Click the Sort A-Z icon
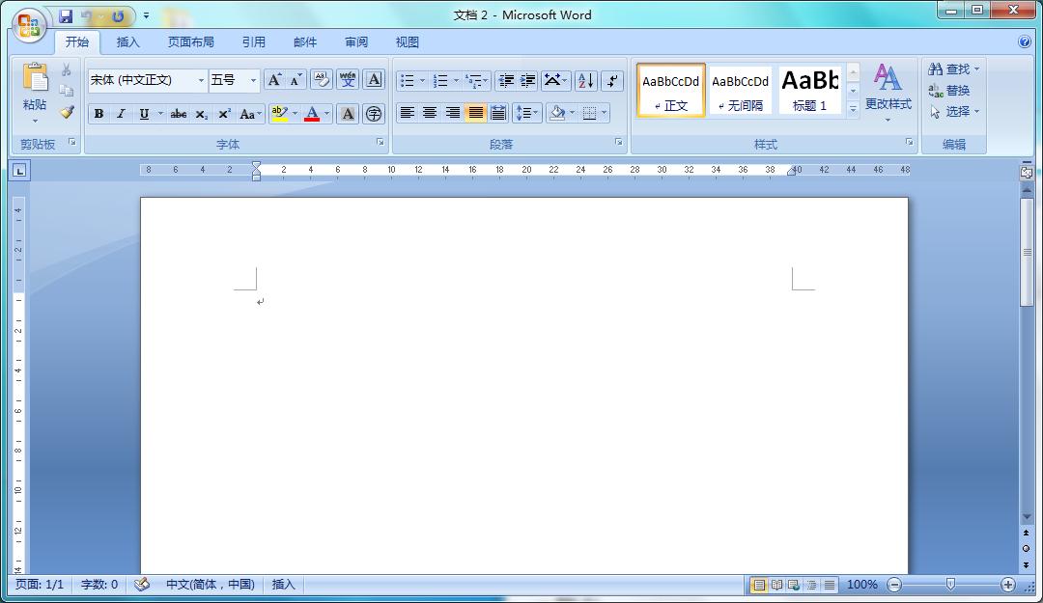The height and width of the screenshot is (603, 1043). point(585,81)
